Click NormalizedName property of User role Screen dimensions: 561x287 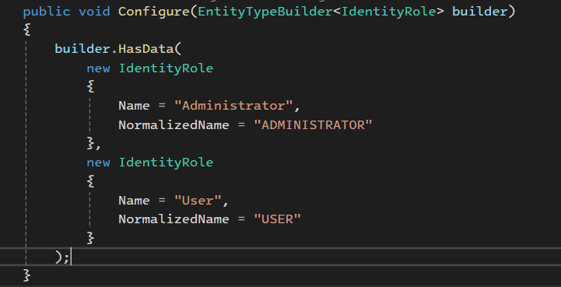pyautogui.click(x=174, y=219)
